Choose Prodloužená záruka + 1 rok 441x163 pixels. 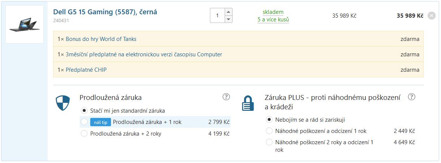point(84,122)
